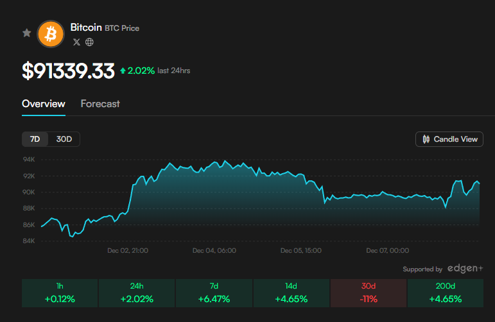The image size is (495, 322).
Task: Click the 88K y-axis label
Action: 29,208
